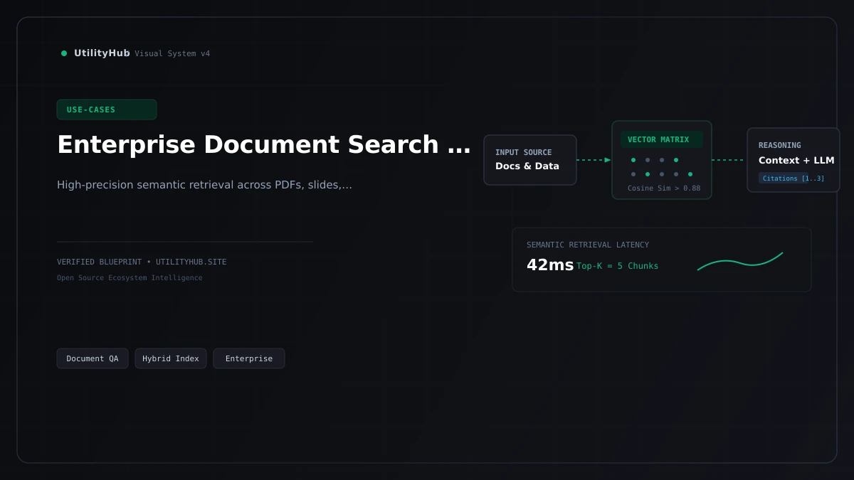This screenshot has height=480, width=854.
Task: Click the Context + LLM title
Action: pyautogui.click(x=796, y=161)
